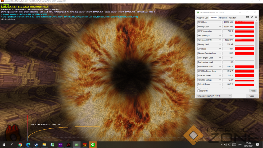Click the GPU-Z screenshot camera icon

[247, 17]
